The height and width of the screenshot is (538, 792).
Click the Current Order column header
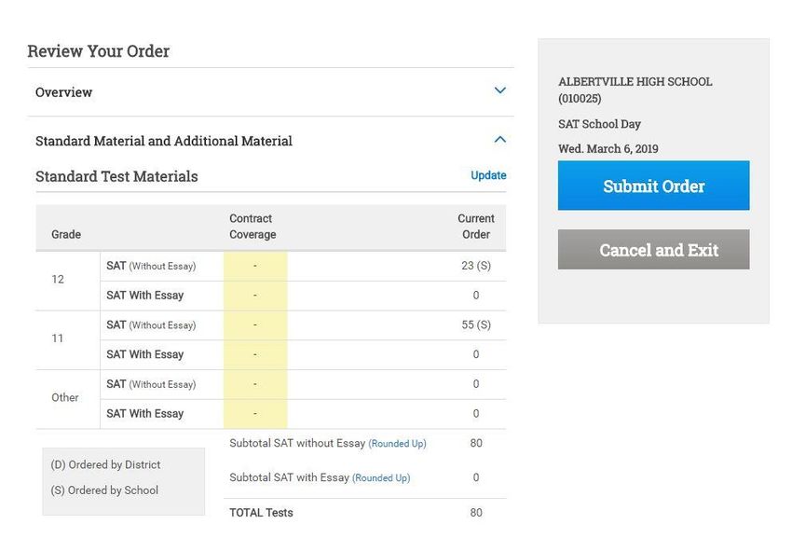tap(475, 227)
